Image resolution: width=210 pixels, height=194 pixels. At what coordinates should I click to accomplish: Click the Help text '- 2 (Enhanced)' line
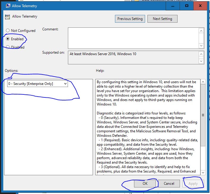point(147,149)
